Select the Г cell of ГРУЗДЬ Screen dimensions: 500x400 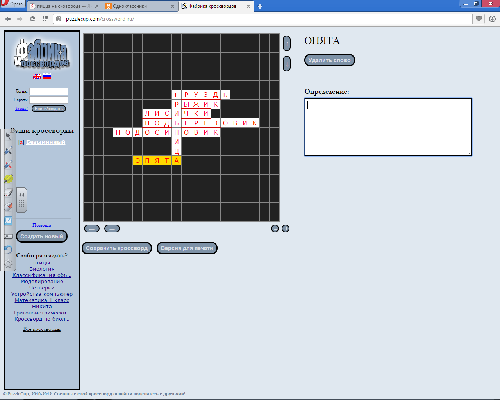177,95
